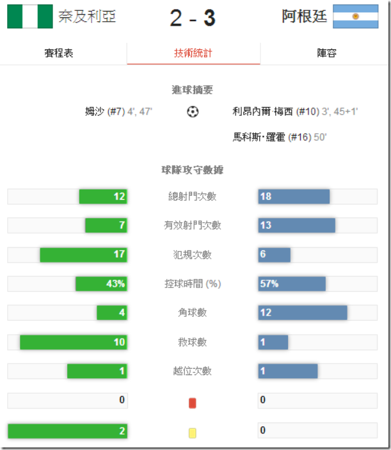391x450 pixels.
Task: Click Argentina's blue total shots bar showing 18
Action: pyautogui.click(x=294, y=197)
